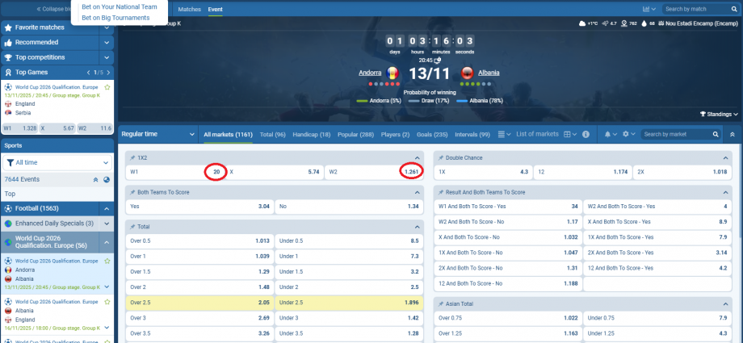743x343 pixels.
Task: Click the stadium icon near Nou Estadi
Action: pyautogui.click(x=662, y=23)
